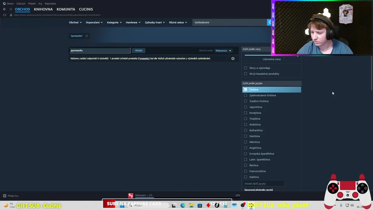
Task: Open the weather widget on taskbar
Action: pos(9,205)
